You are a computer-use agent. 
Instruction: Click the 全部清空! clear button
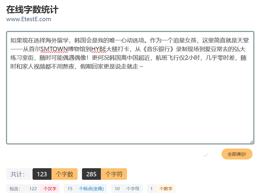237,154
